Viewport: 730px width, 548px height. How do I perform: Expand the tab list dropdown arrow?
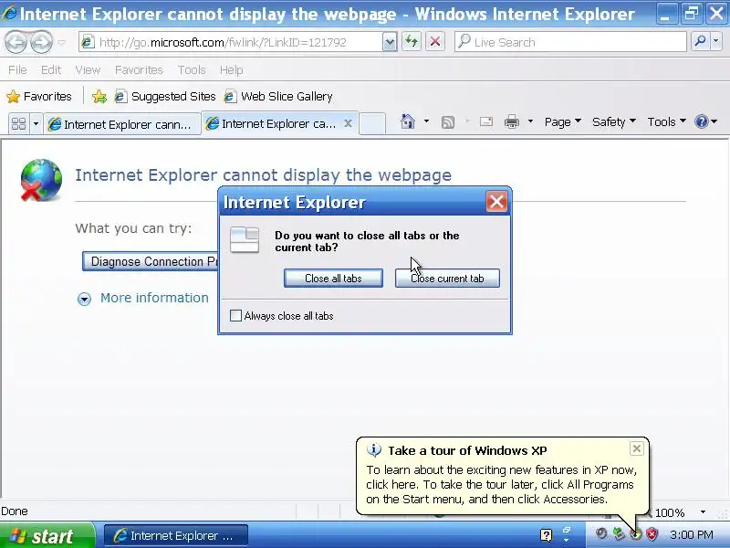36,124
